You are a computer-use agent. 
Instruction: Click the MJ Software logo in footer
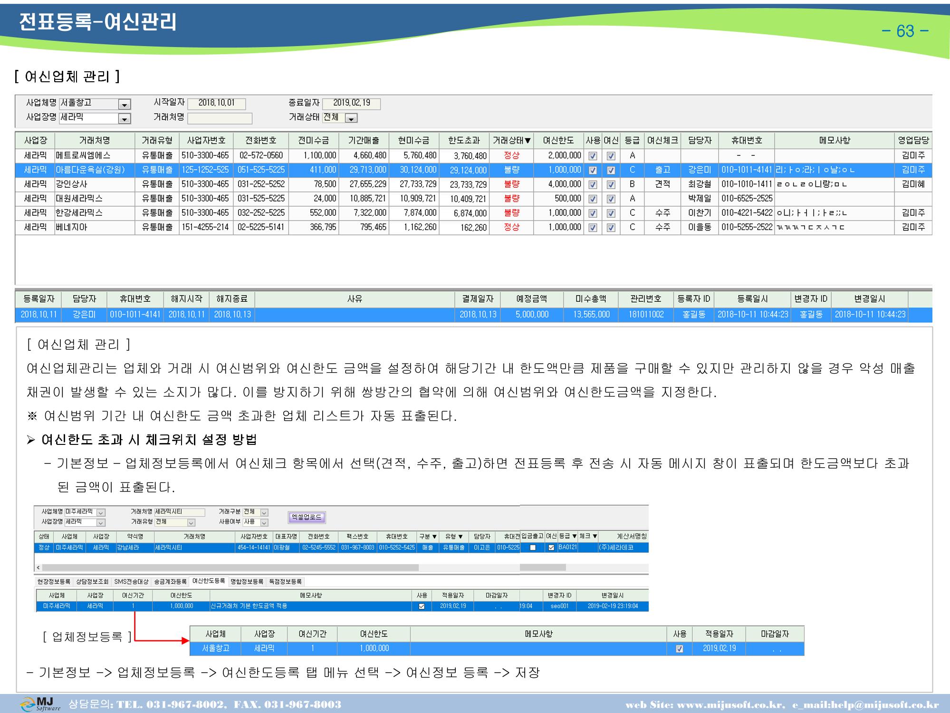[x=40, y=704]
